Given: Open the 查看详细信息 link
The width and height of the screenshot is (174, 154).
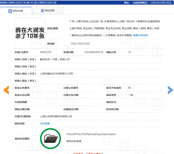Looking at the screenshot, I should pos(140,35).
